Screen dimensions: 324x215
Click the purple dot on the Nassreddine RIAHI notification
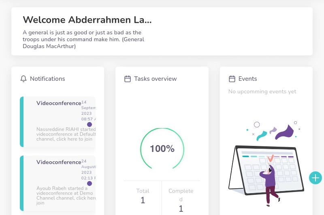point(90,124)
